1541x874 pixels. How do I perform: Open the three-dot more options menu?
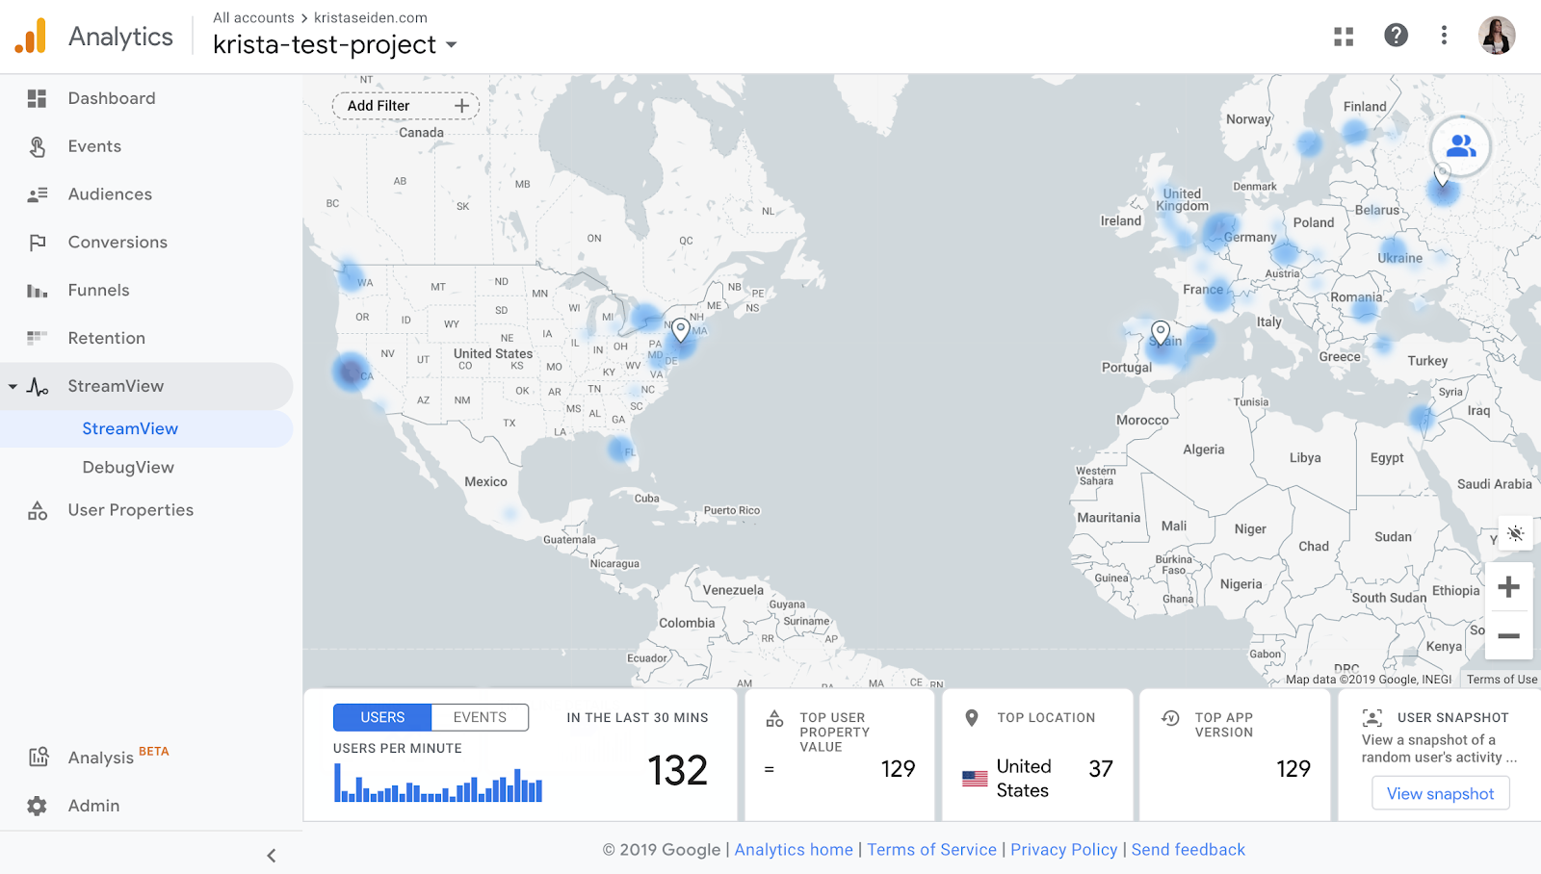(x=1444, y=36)
